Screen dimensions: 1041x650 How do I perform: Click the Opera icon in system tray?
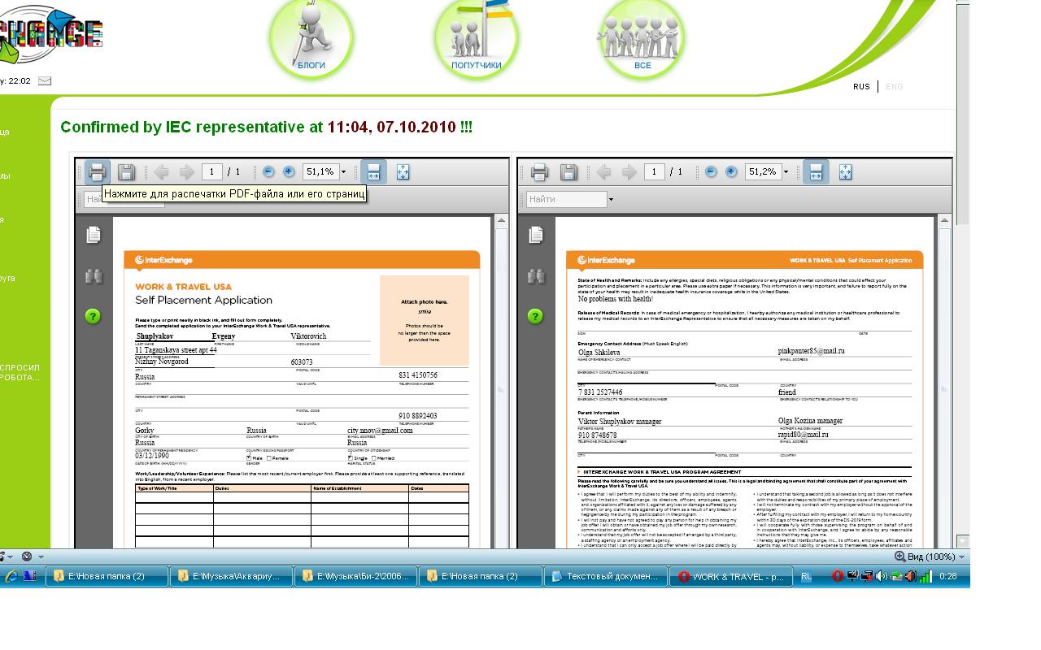click(838, 576)
